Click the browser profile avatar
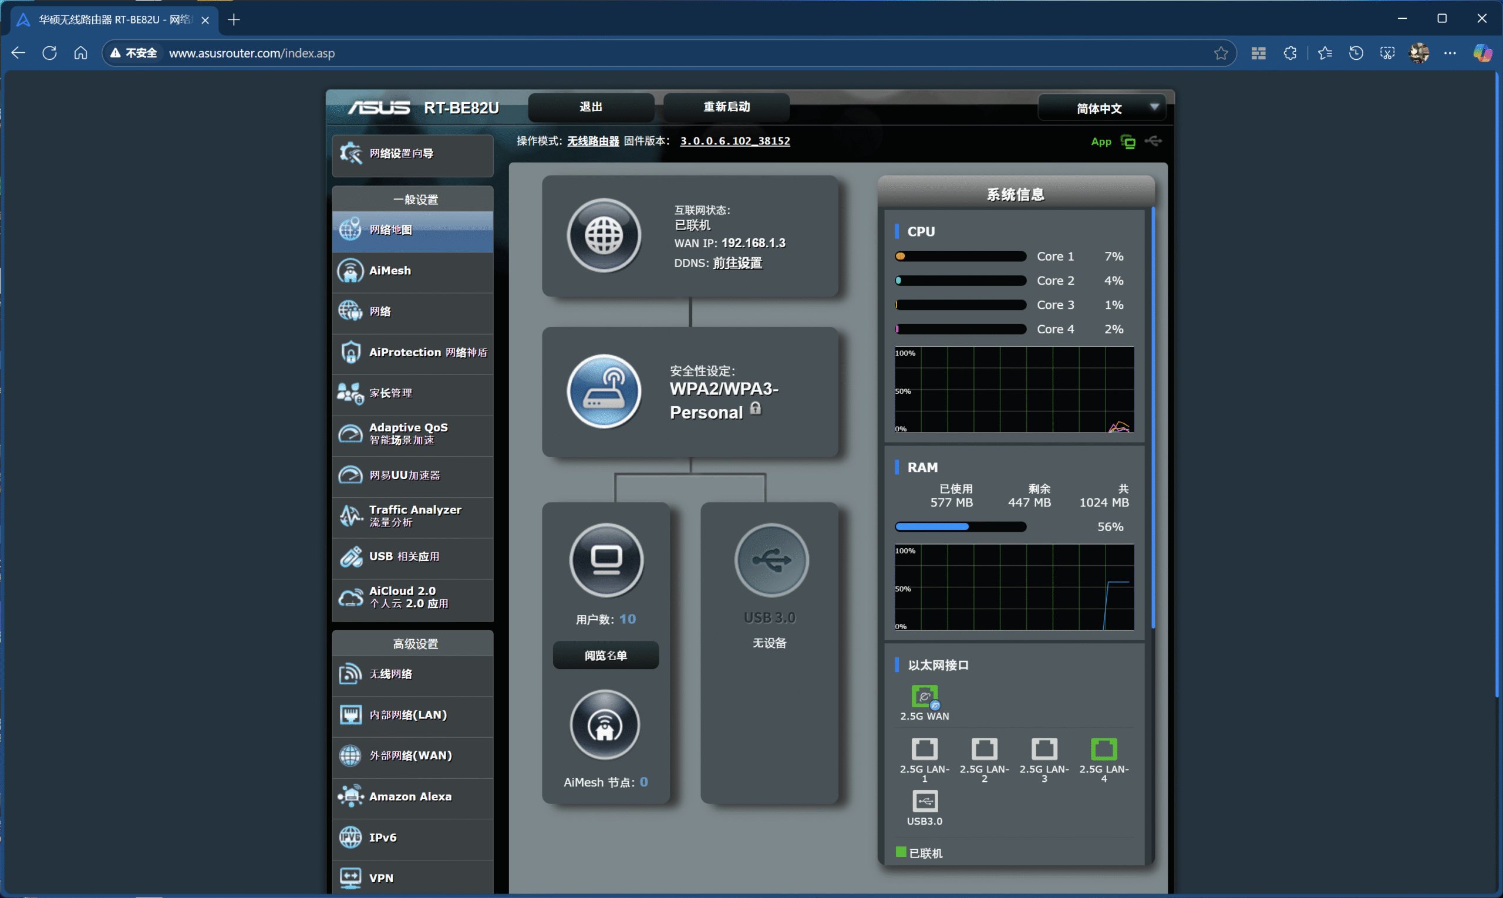 pyautogui.click(x=1419, y=53)
